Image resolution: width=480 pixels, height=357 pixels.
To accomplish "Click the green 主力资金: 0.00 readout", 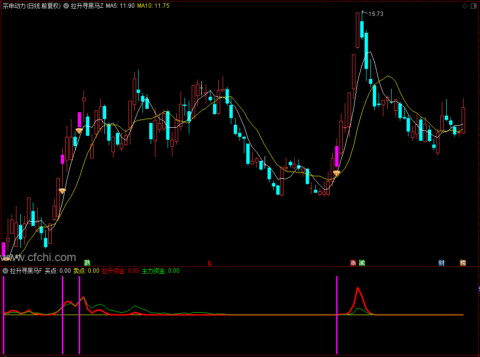I will pyautogui.click(x=161, y=271).
